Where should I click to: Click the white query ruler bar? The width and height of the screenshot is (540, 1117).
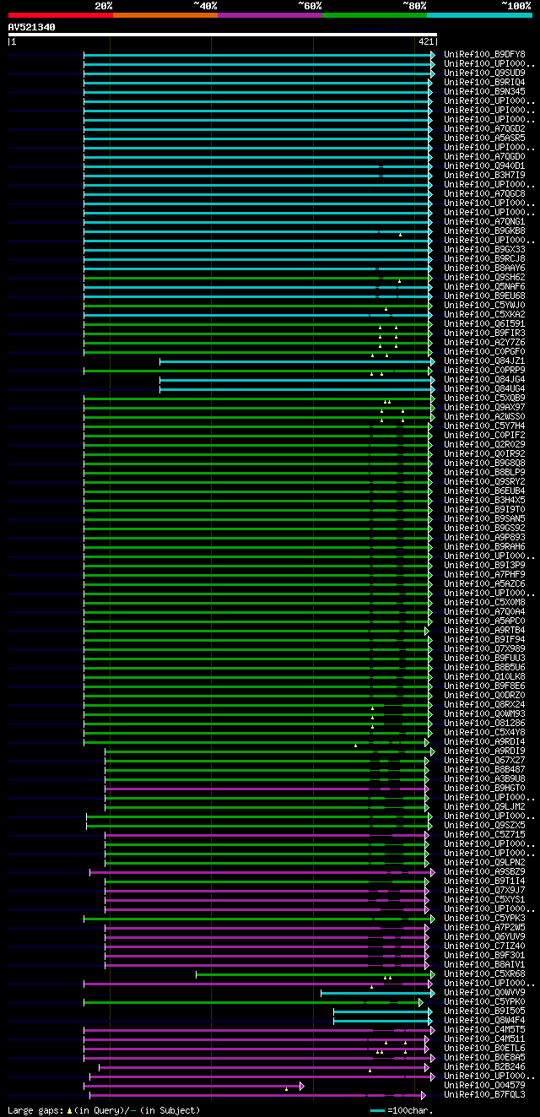click(222, 35)
